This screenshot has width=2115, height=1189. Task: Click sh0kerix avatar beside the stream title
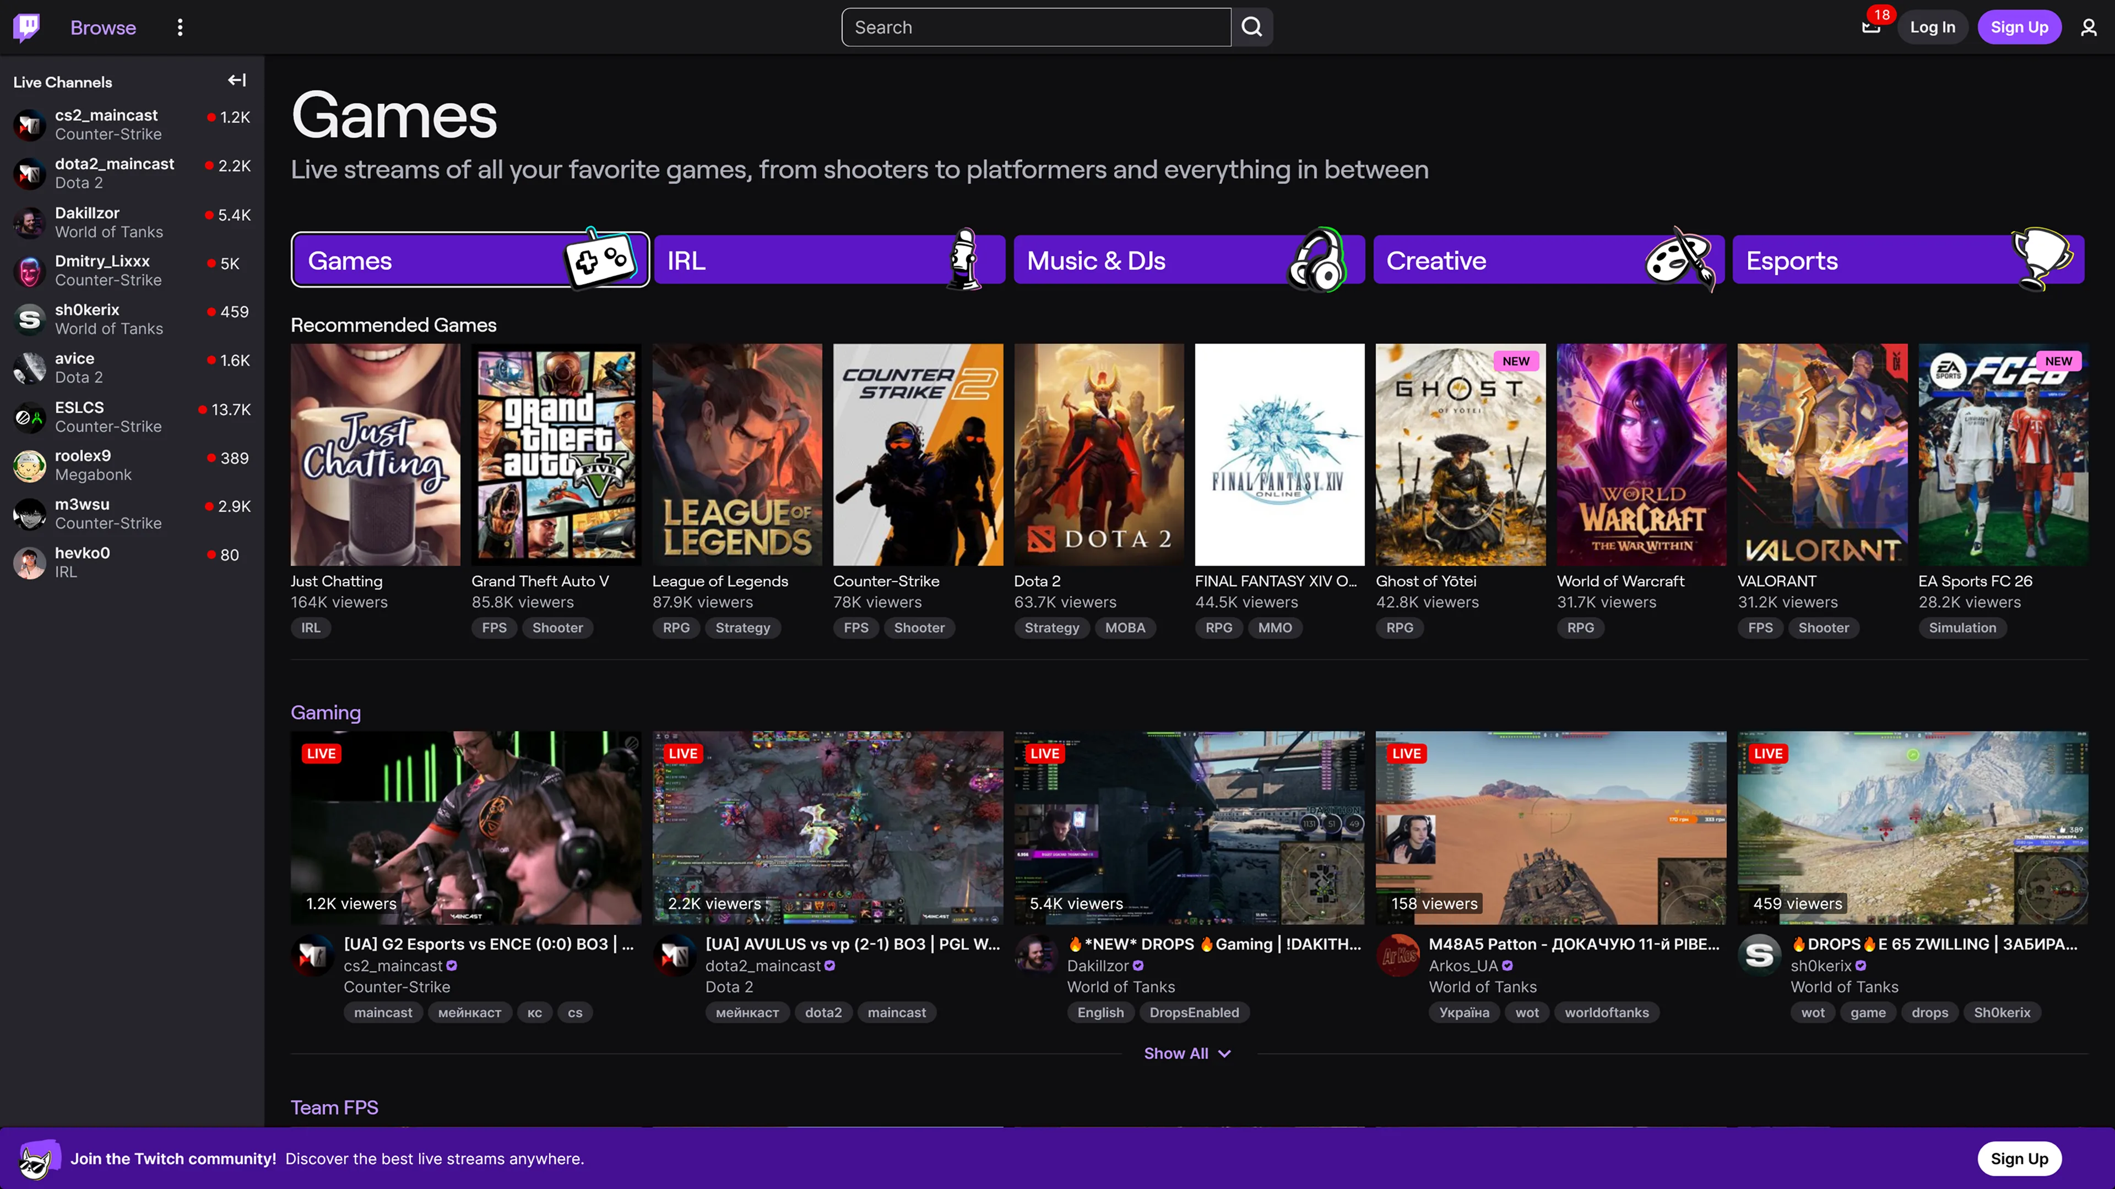point(1760,955)
